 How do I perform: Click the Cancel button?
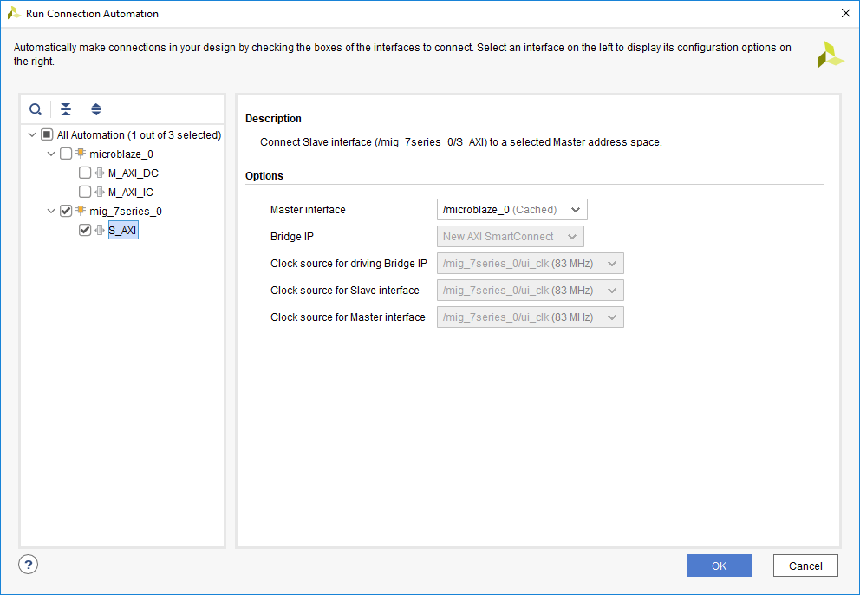point(805,566)
